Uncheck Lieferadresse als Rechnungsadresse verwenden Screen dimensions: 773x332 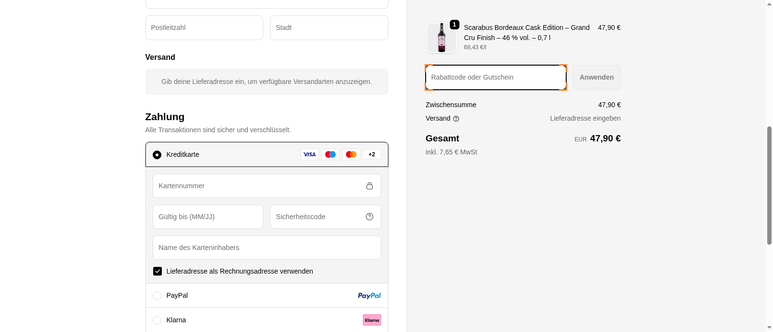click(x=157, y=271)
